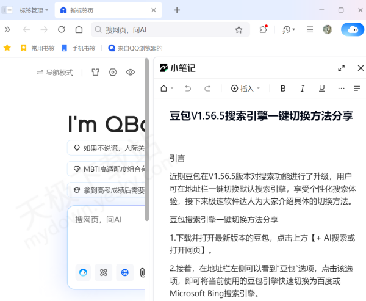The width and height of the screenshot is (366, 301).
Task: Click subheading 豆包搜索引擎一键切换方法分享
Action: (x=224, y=220)
